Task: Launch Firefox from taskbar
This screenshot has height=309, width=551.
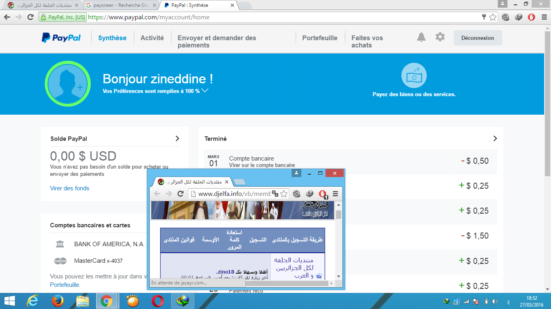Action: (x=58, y=301)
